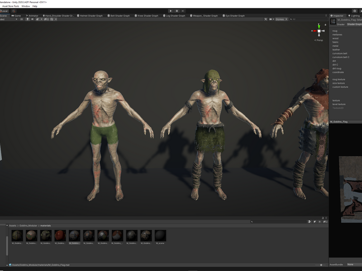Viewport: 362px width, 271px height.
Task: Open the Window menu
Action: tap(26, 6)
